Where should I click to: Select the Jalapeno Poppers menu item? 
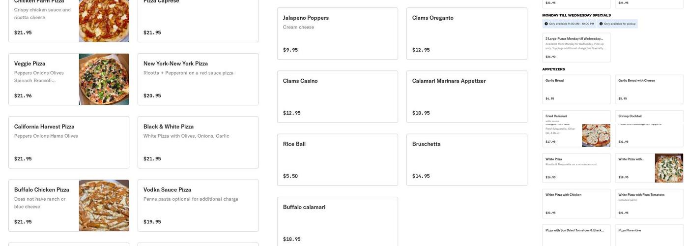click(337, 33)
